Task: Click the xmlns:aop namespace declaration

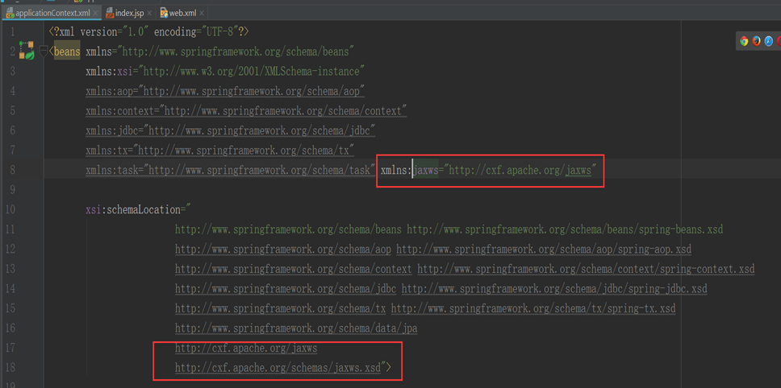Action: [x=225, y=92]
